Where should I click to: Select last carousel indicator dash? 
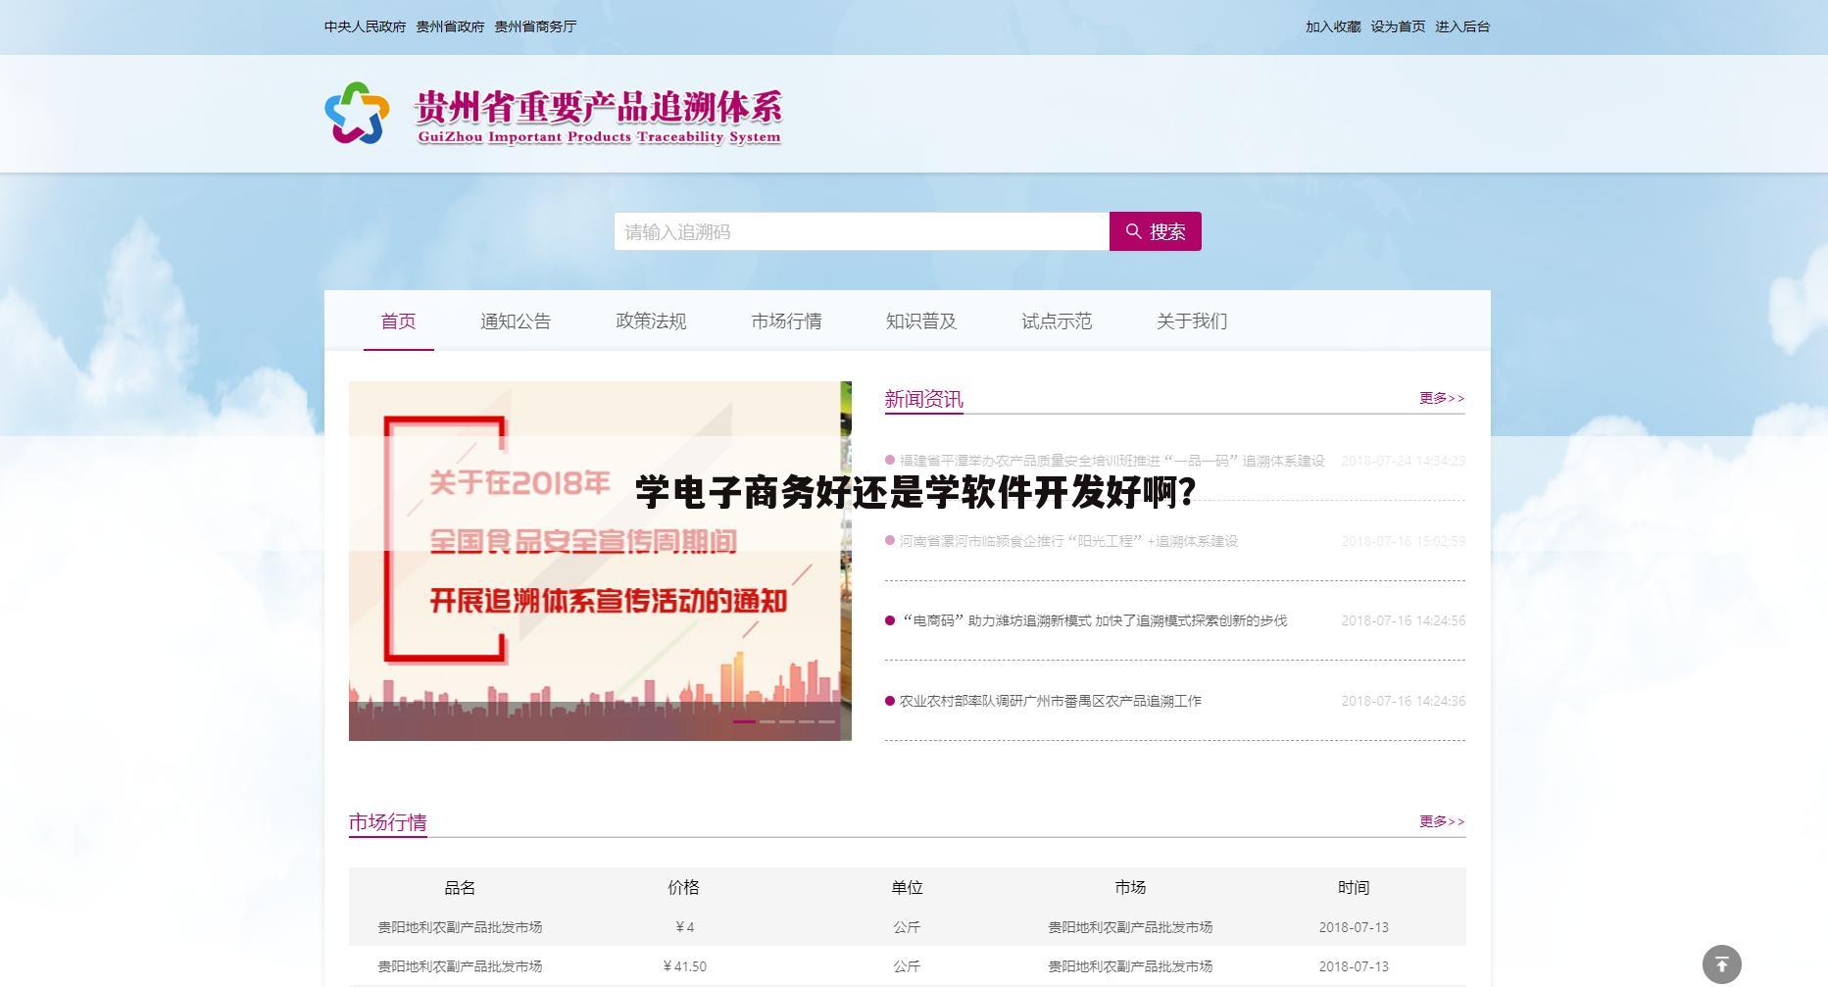click(x=826, y=721)
